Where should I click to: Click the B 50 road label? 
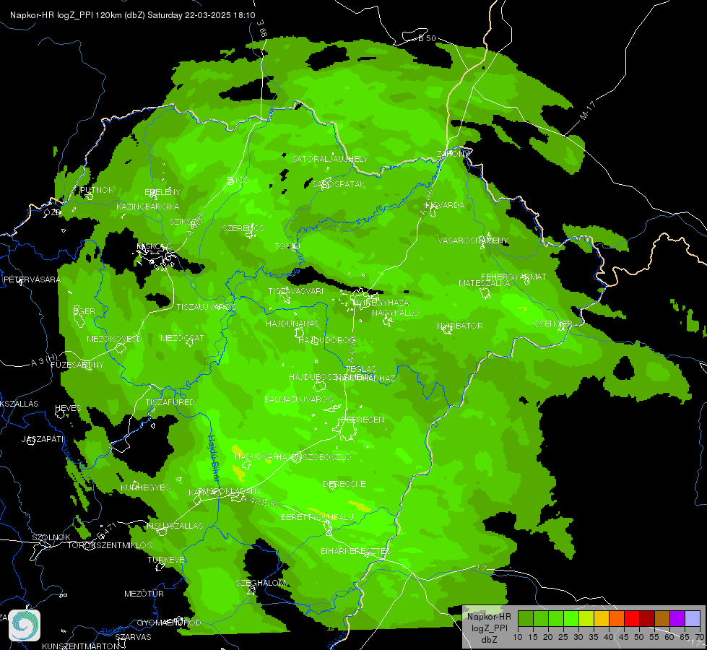point(427,38)
